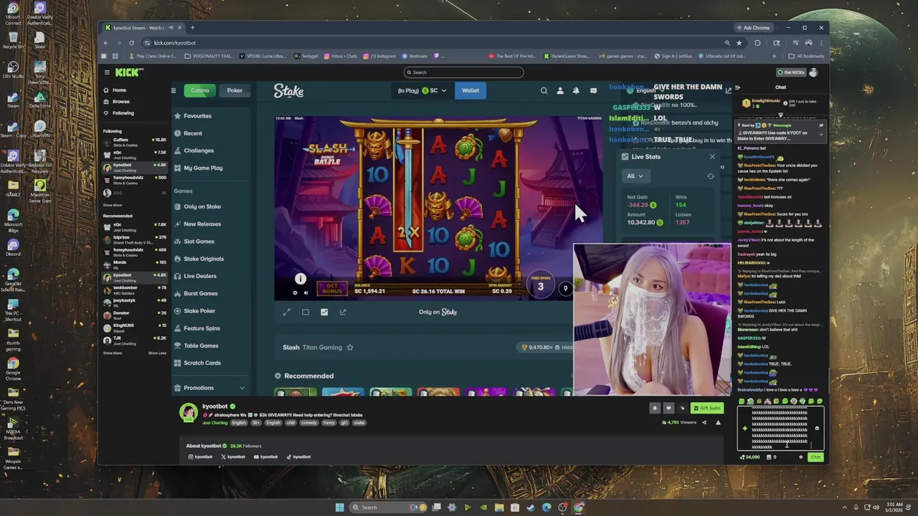Mute slot game sound speaker
The height and width of the screenshot is (516, 918).
pyautogui.click(x=306, y=292)
